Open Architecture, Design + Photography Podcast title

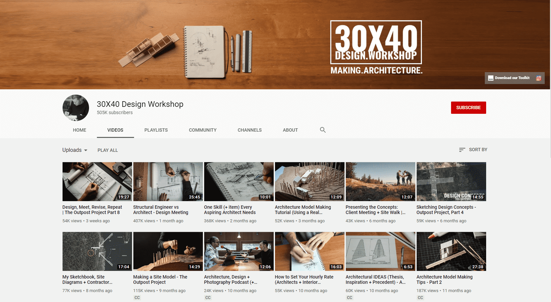tap(230, 280)
